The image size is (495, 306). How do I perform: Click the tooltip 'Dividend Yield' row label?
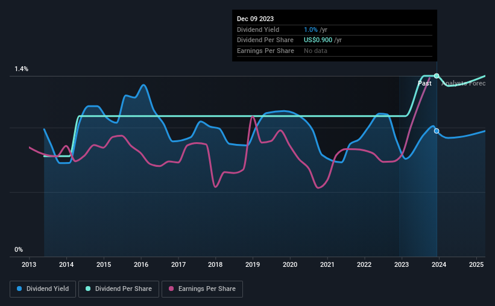258,30
